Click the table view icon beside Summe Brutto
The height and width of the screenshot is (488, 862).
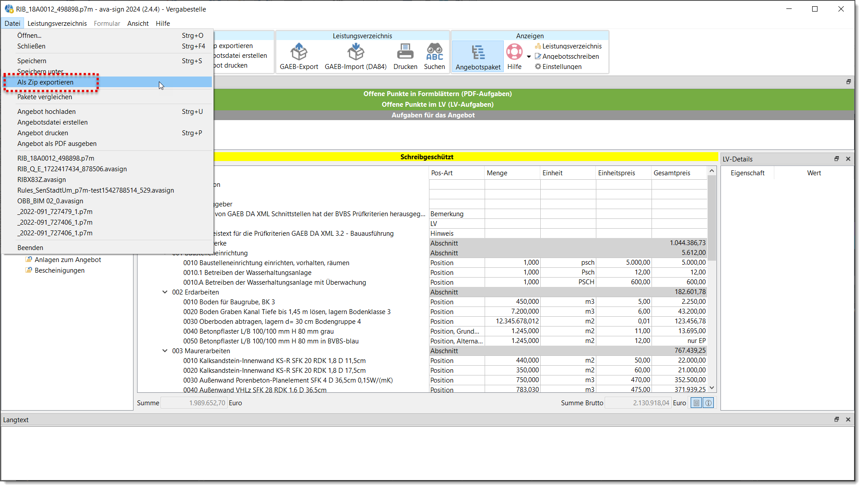tap(696, 403)
